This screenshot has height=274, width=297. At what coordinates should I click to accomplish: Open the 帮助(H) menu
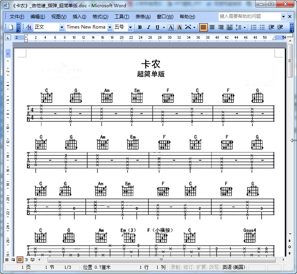coord(187,17)
